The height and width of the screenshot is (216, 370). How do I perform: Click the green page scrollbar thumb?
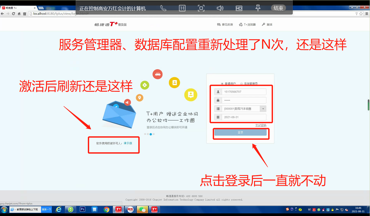click(x=368, y=105)
